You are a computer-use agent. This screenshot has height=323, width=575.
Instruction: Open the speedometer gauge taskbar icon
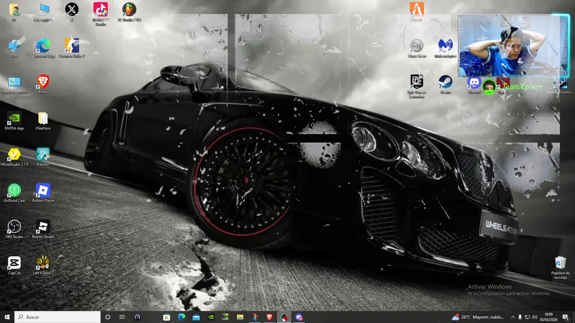[x=137, y=317]
